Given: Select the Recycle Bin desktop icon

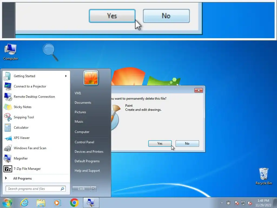Looking at the screenshot, I should click(263, 176).
